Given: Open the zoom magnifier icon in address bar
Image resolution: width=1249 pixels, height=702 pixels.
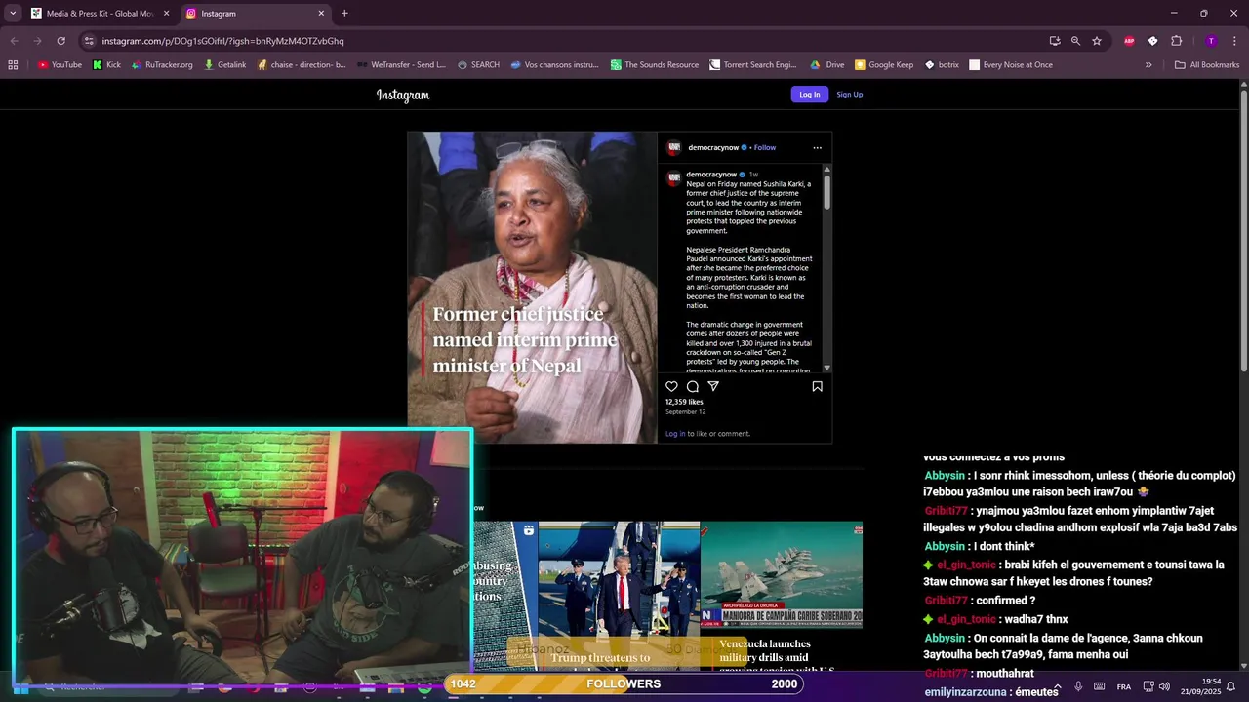Looking at the screenshot, I should [1075, 41].
